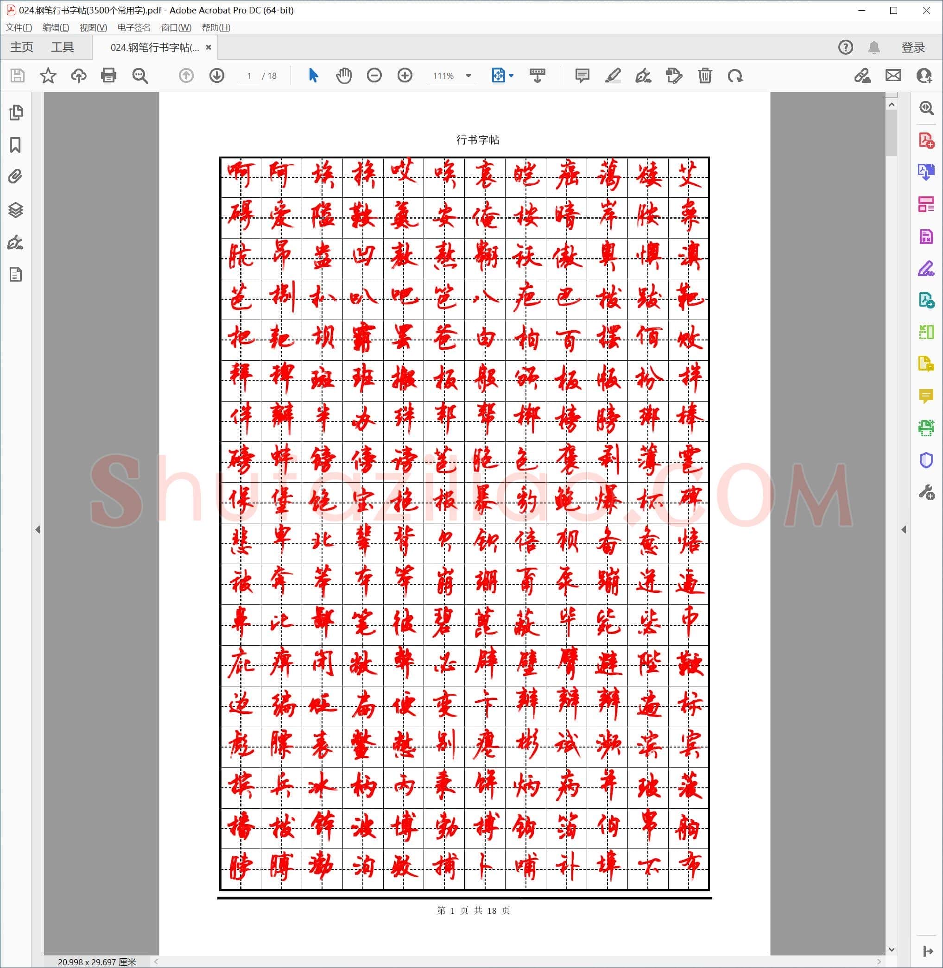Open the Attachments paperclip panel
Screen dimensions: 943x968
coord(16,177)
